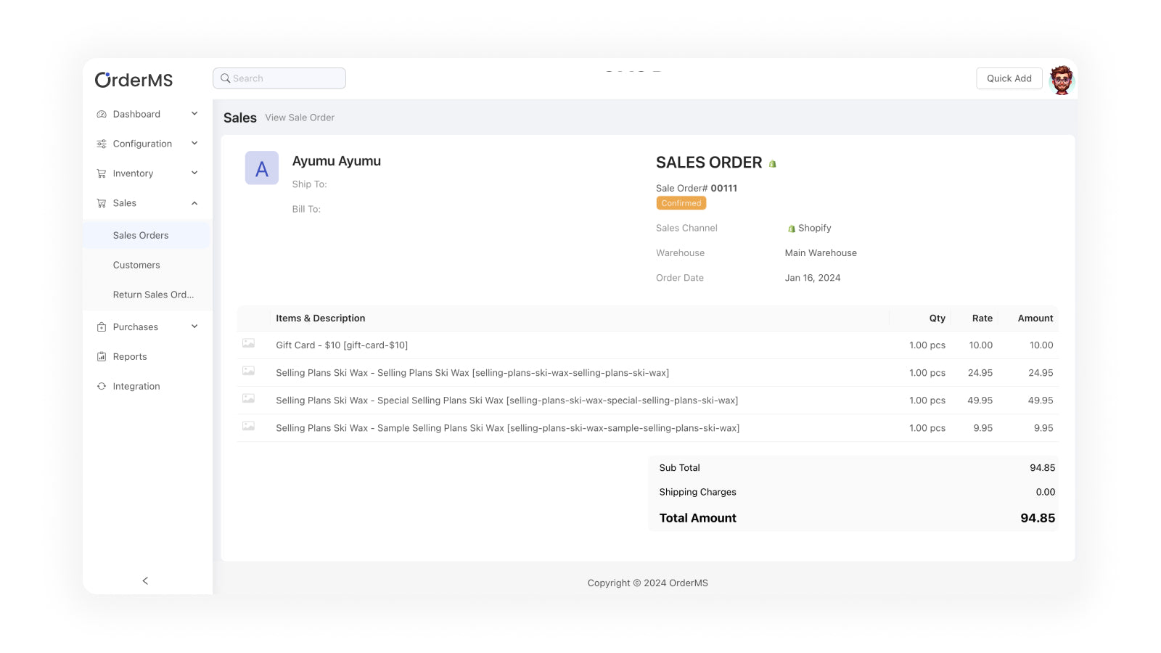Click the search magnifier icon

[x=225, y=78]
